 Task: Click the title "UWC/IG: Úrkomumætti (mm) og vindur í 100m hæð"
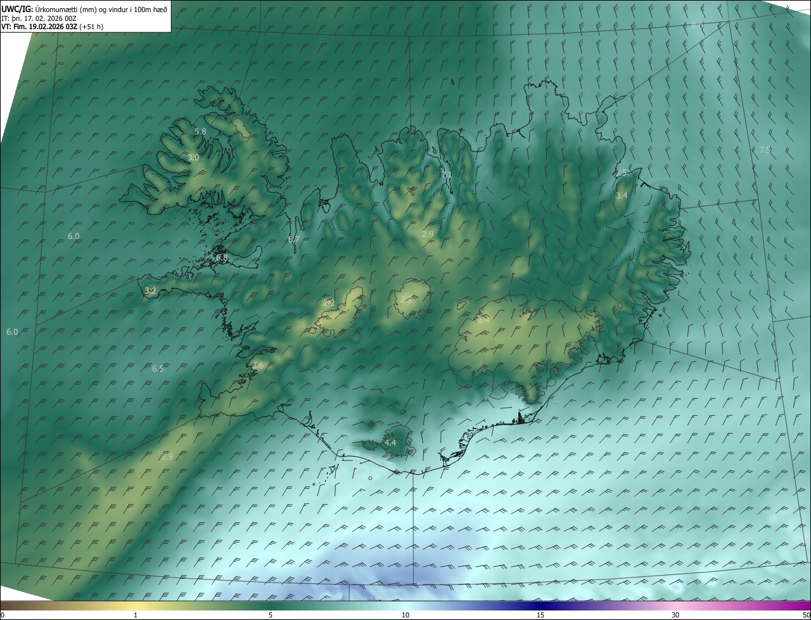(84, 10)
